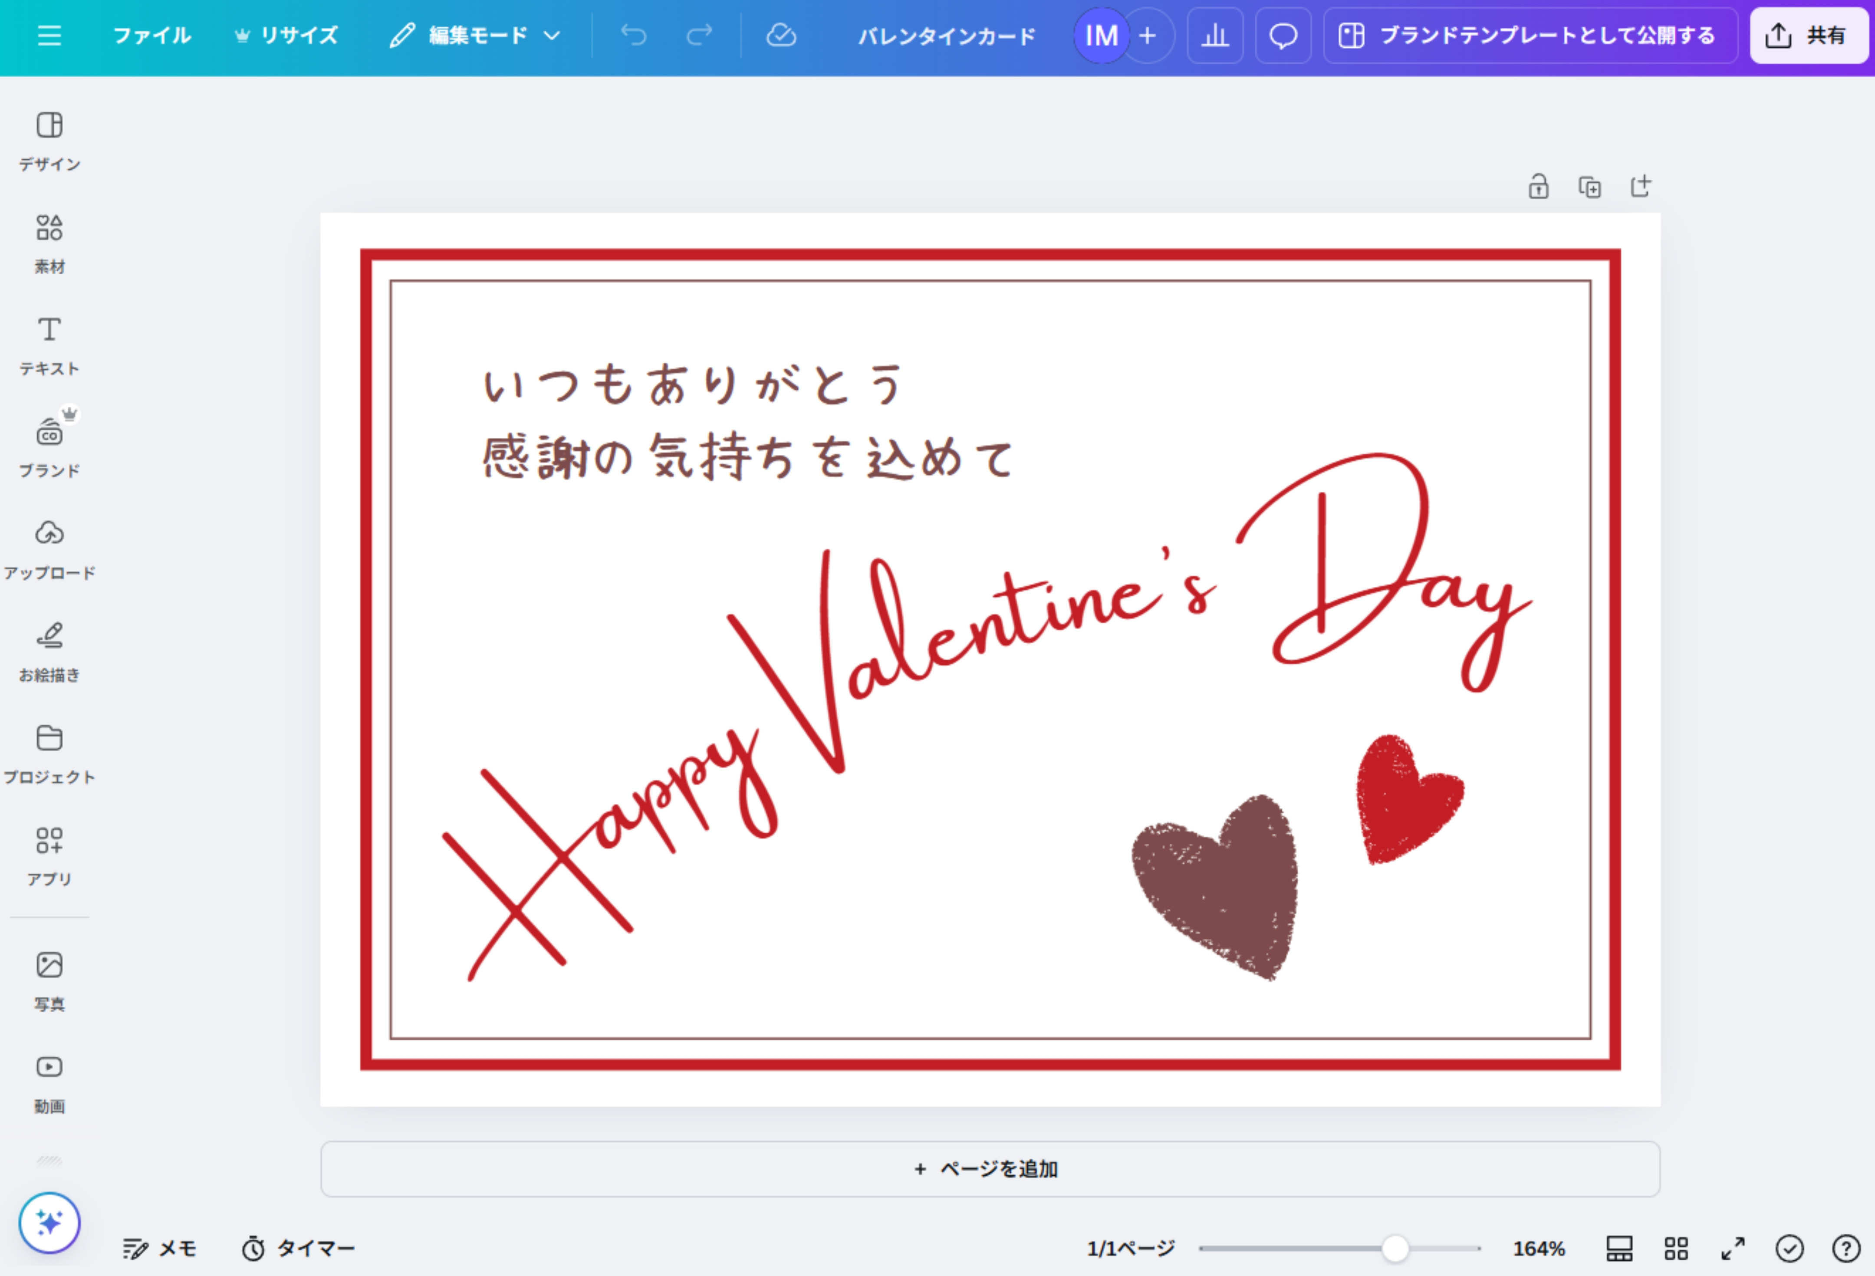The width and height of the screenshot is (1875, 1276).
Task: Open the comment bubble icon
Action: (x=1283, y=36)
